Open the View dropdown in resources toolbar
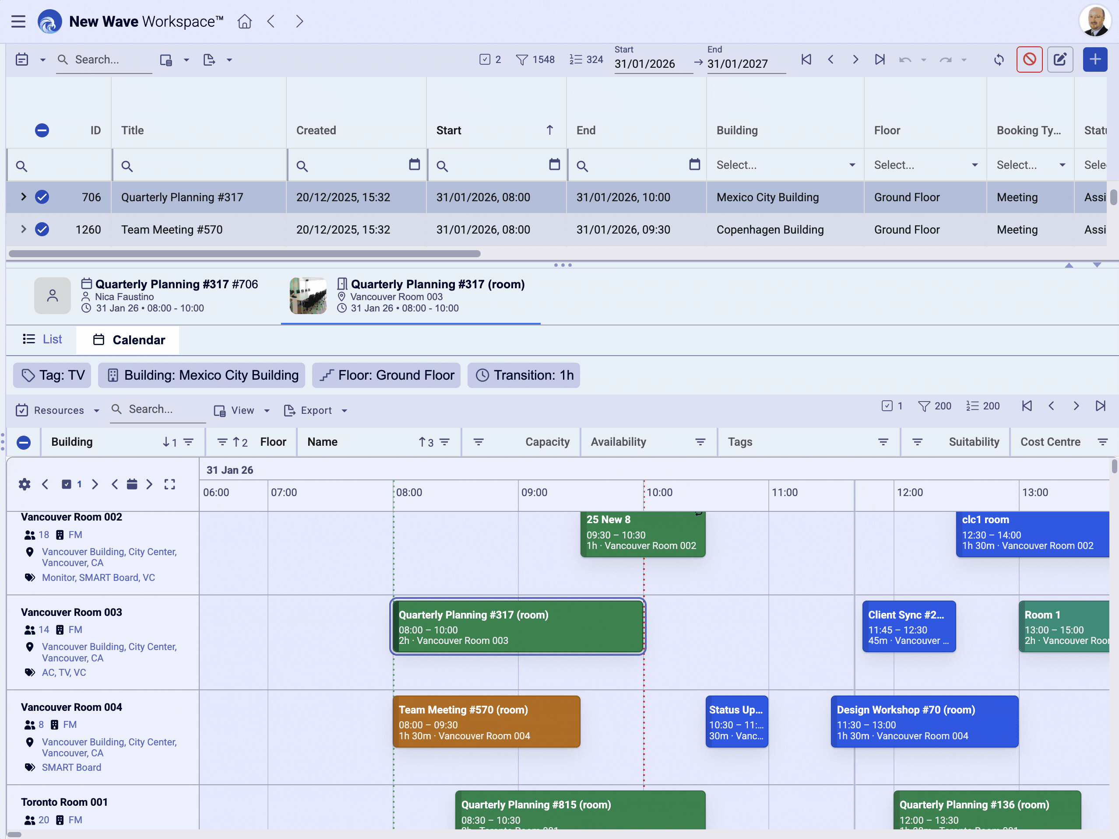This screenshot has width=1119, height=839. point(241,410)
